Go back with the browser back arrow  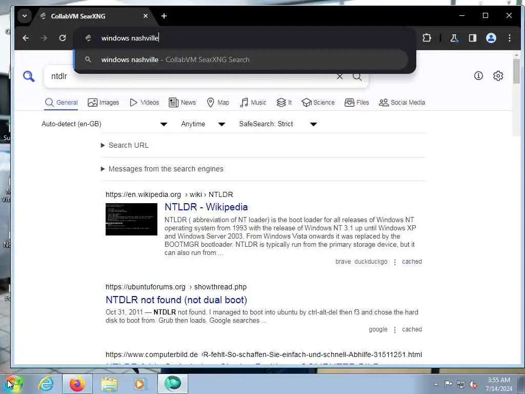tap(26, 38)
